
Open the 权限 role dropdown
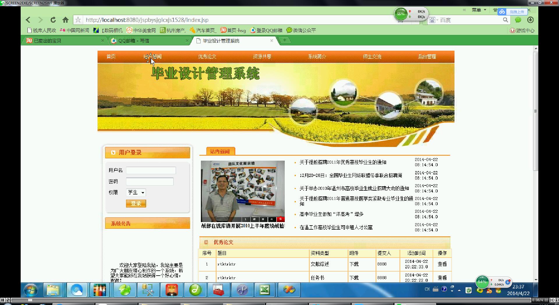(136, 192)
